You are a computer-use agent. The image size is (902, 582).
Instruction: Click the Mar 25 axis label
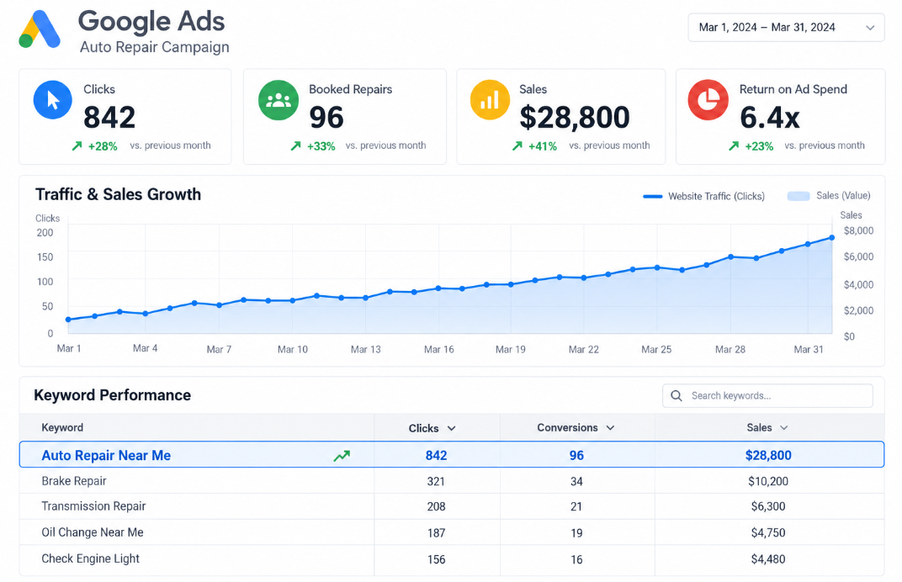click(x=656, y=350)
